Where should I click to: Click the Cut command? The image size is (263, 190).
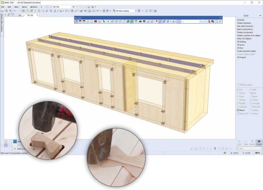pos(239,89)
